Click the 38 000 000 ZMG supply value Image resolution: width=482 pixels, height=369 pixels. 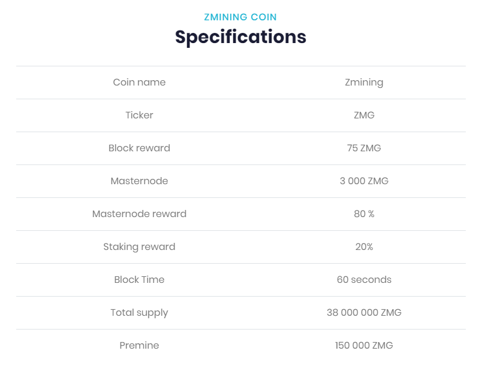click(364, 312)
